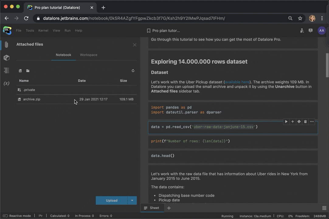Run the selected read_csv cell
The width and height of the screenshot is (329, 219).
click(286, 122)
